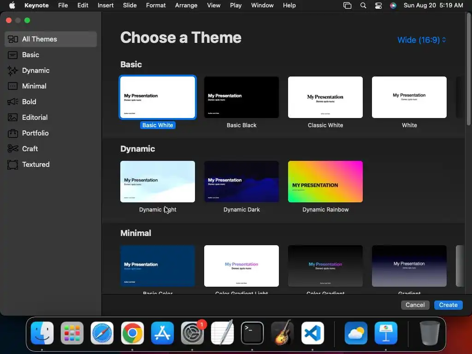Screen dimensions: 472x354
Task: Open the Slide menu
Action: (130, 6)
